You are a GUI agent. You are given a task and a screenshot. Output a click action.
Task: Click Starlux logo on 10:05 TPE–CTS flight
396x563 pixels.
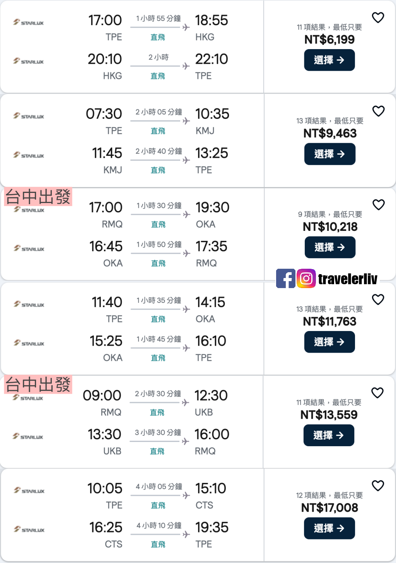pyautogui.click(x=29, y=490)
